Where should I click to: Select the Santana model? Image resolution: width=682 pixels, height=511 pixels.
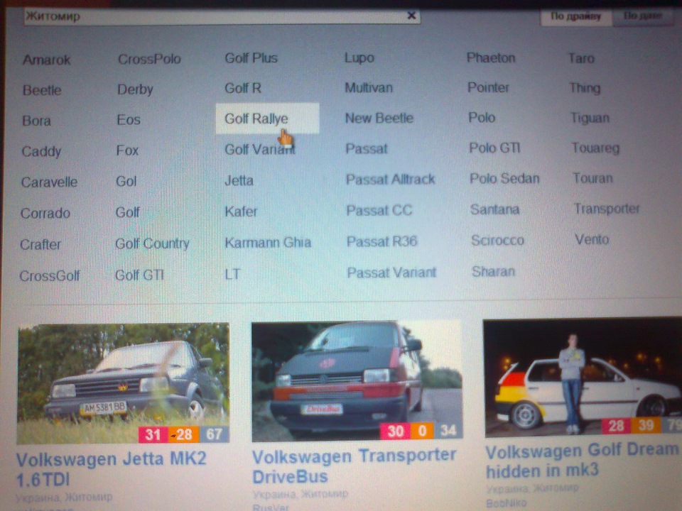[x=494, y=209]
